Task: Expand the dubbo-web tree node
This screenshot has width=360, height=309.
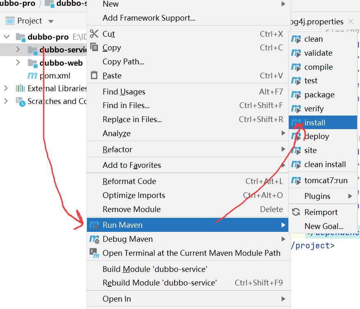Action: coord(18,62)
